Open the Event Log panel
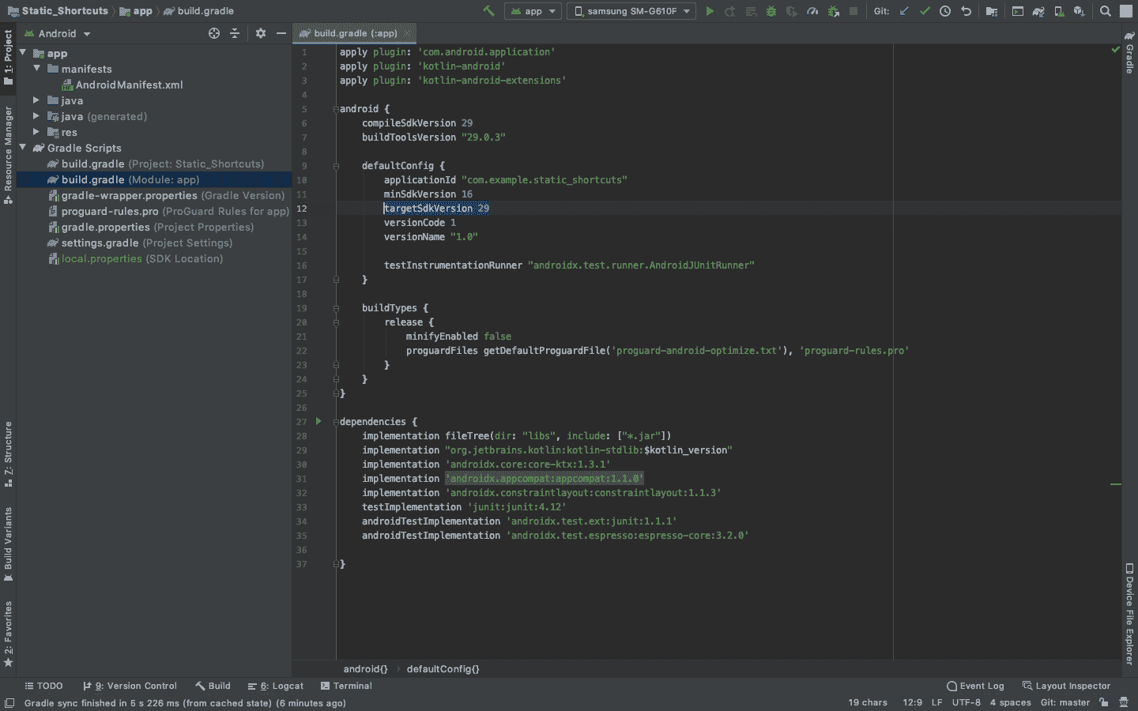The height and width of the screenshot is (711, 1138). tap(975, 686)
